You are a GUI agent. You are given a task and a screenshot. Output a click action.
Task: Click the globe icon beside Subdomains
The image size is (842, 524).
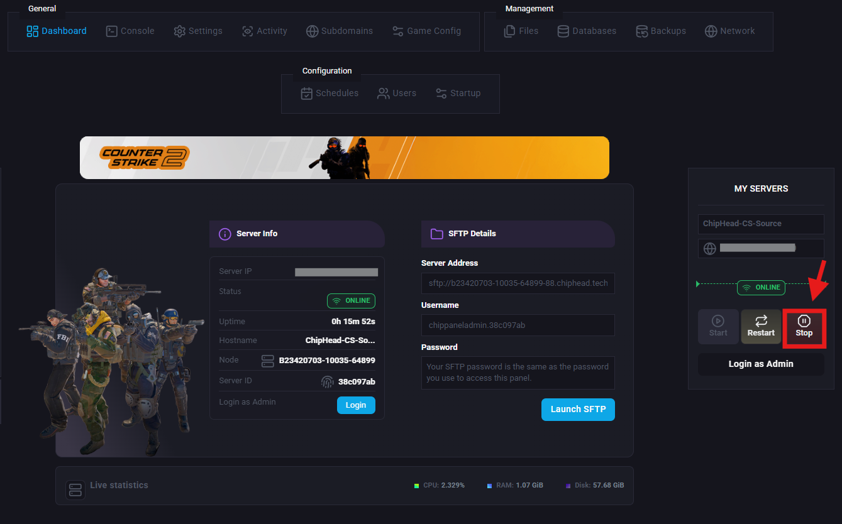(x=313, y=31)
